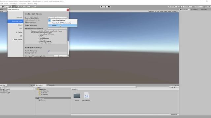Close the Unity Preferences window
Image resolution: width=211 pixels, height=118 pixels.
(68, 10)
